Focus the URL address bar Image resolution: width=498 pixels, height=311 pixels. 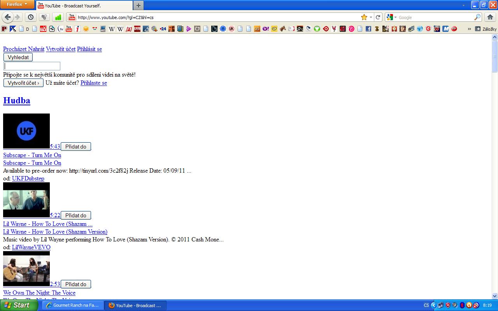(218, 17)
